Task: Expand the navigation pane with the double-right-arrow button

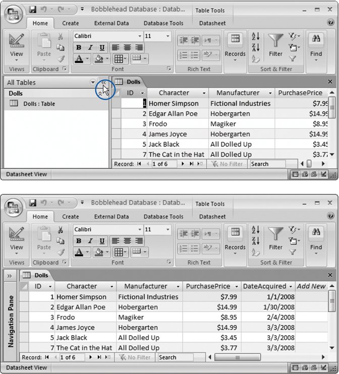Action: pyautogui.click(x=10, y=276)
